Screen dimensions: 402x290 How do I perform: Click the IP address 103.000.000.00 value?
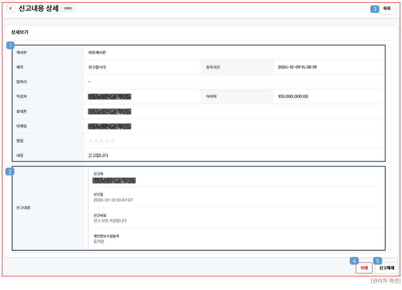pyautogui.click(x=293, y=97)
